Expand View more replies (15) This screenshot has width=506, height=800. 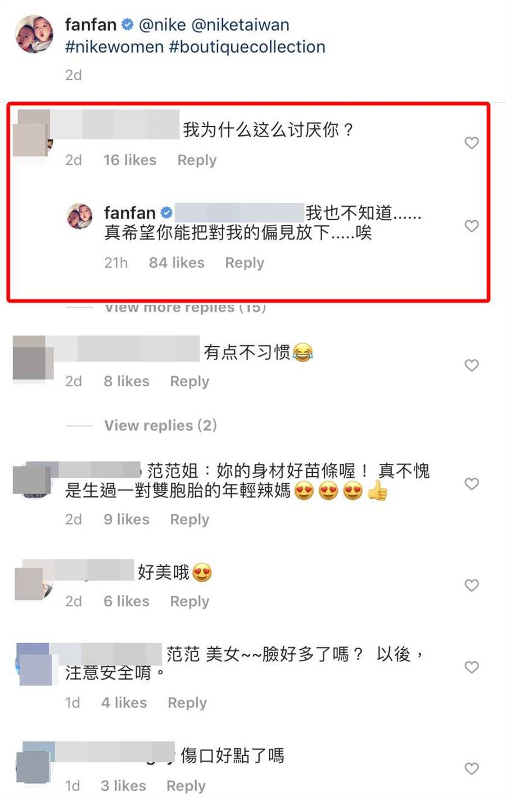coord(186,308)
